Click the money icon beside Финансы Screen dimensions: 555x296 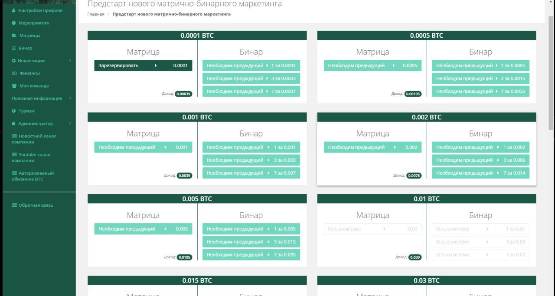click(14, 73)
